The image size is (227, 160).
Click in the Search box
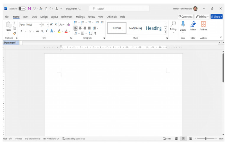tap(119, 9)
